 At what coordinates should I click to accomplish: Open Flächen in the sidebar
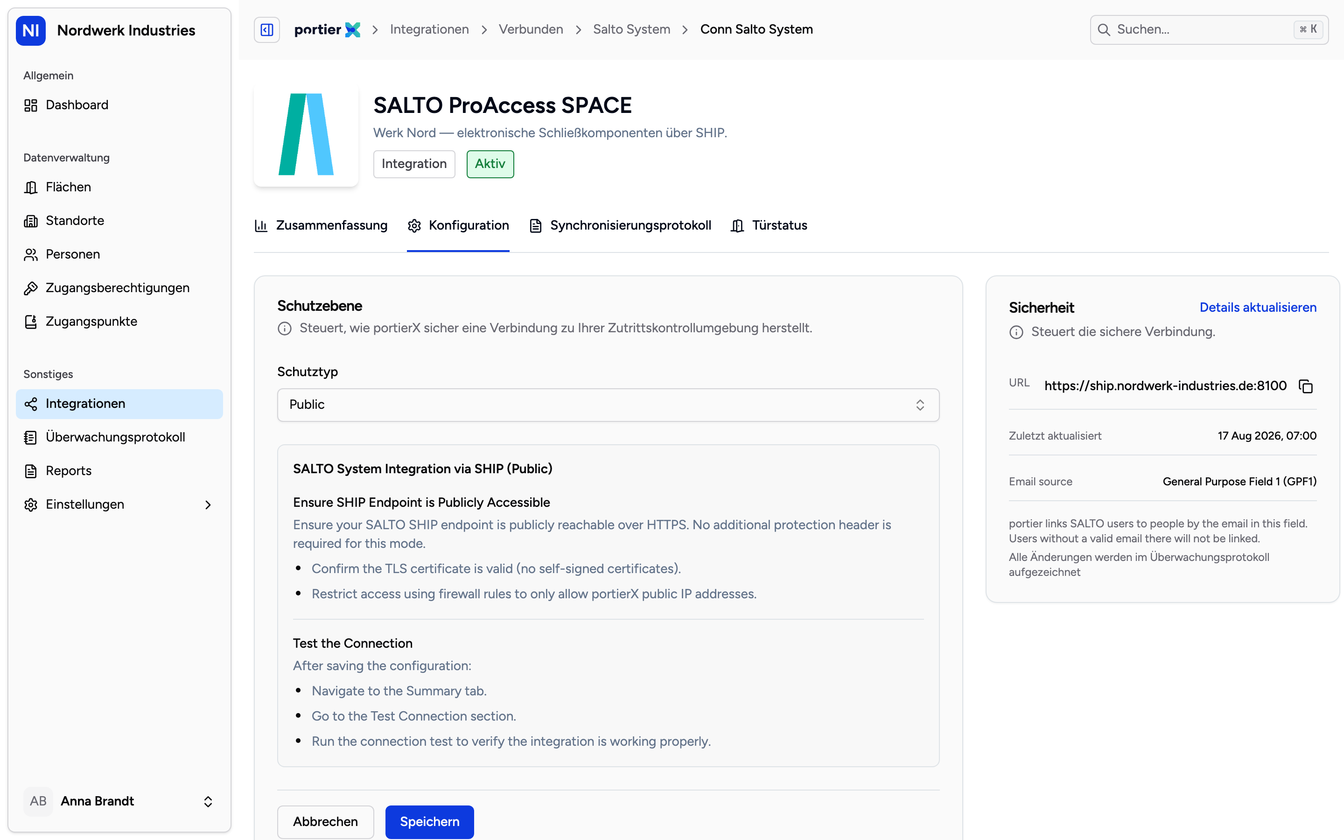(x=119, y=187)
